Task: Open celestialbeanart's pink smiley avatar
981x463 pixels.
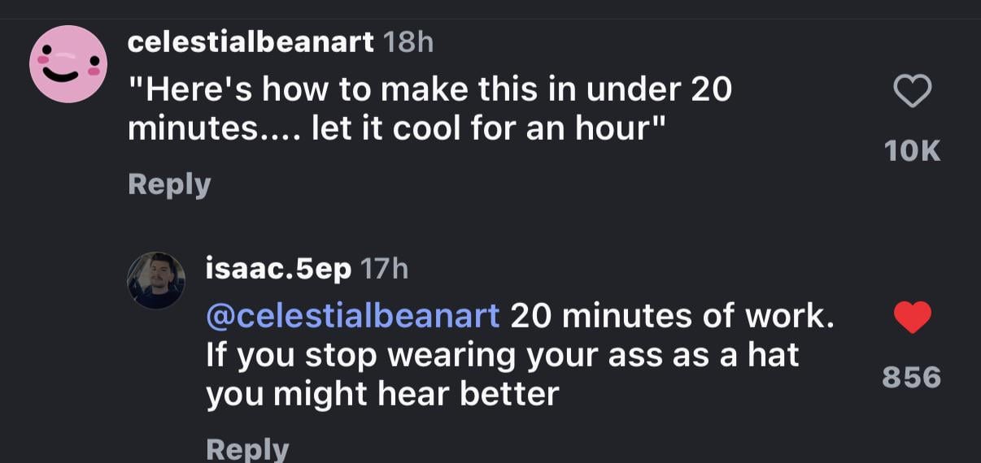Action: tap(68, 64)
